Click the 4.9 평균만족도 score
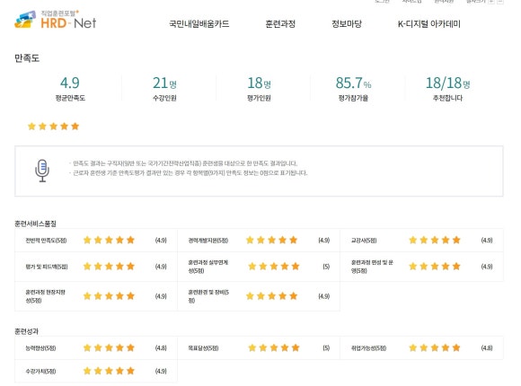 [70, 83]
